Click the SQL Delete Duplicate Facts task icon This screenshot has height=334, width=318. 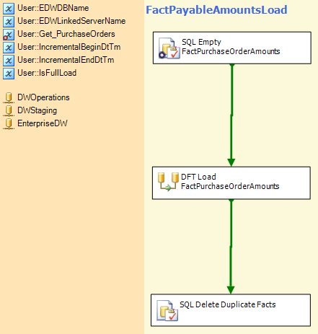click(x=167, y=310)
